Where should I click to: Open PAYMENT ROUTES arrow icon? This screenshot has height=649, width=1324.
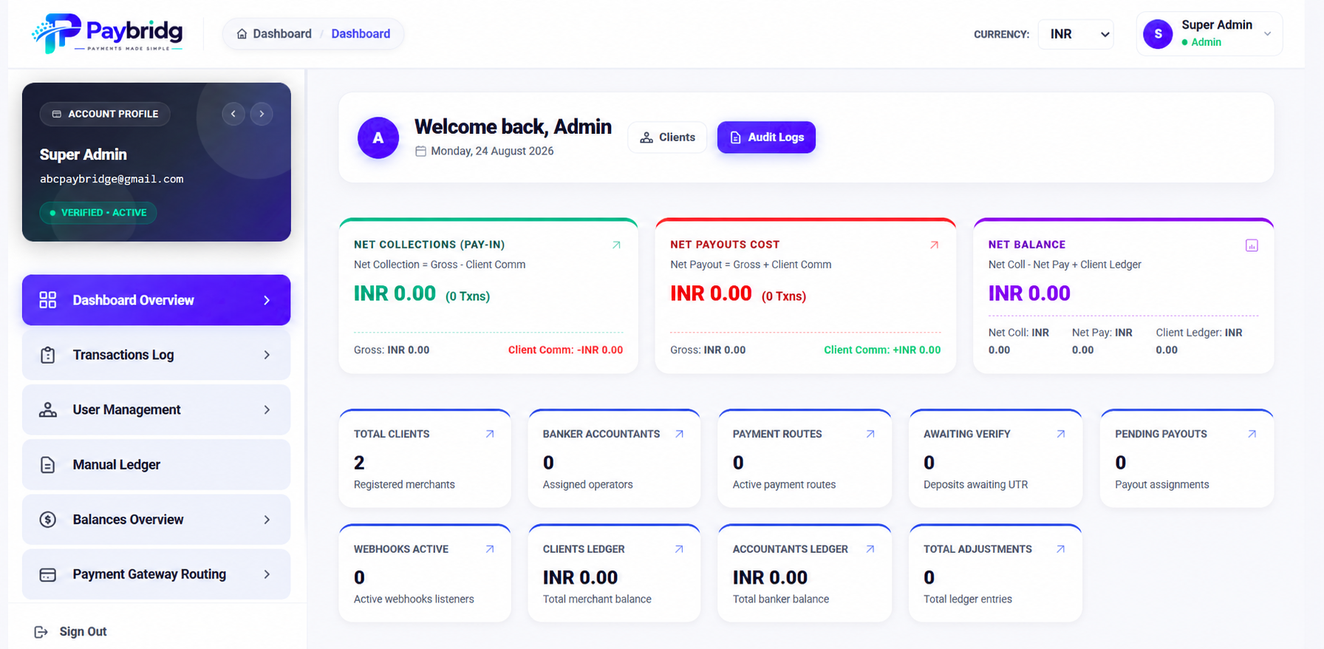click(x=870, y=434)
